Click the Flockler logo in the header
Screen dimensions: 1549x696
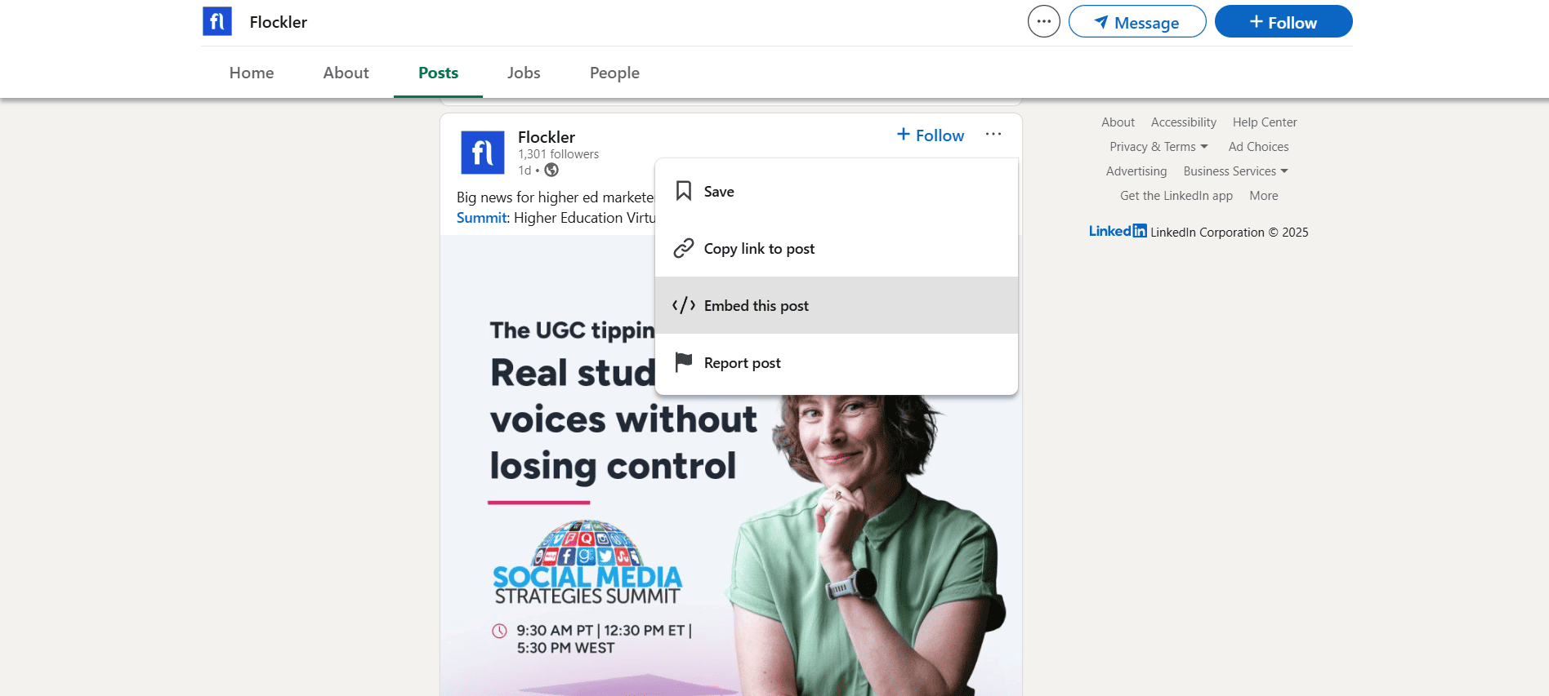217,21
